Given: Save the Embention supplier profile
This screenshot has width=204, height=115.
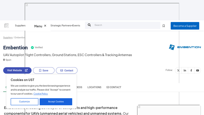Looking at the screenshot, I should 44,71.
